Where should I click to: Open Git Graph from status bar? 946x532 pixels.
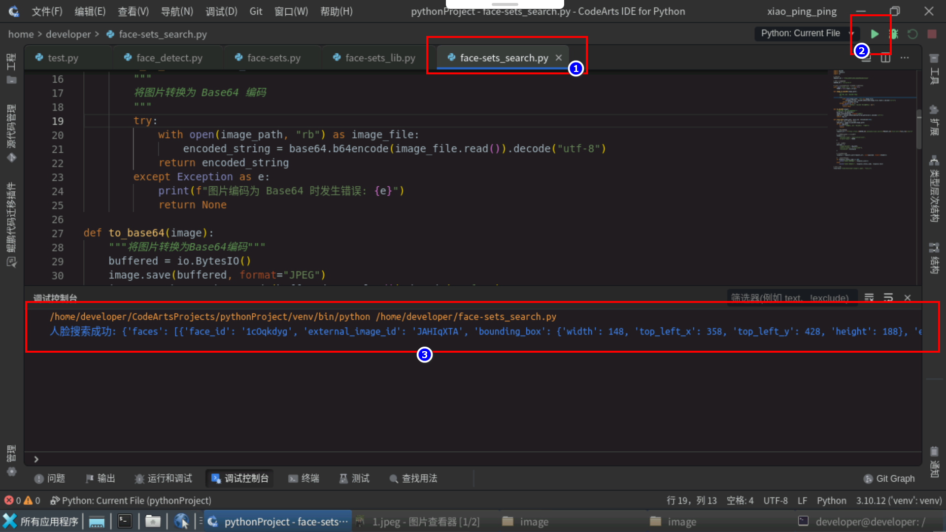coord(889,479)
